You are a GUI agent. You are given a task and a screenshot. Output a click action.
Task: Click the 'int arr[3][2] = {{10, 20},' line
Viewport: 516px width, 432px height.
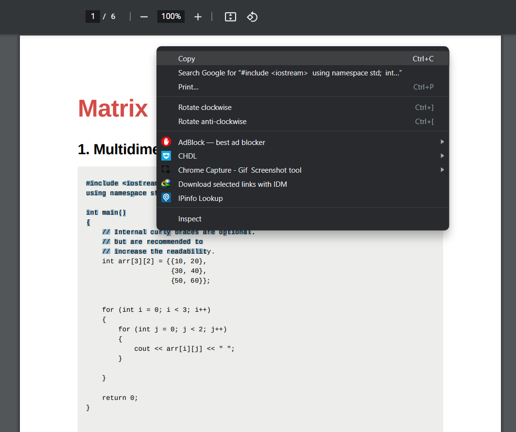(x=154, y=261)
